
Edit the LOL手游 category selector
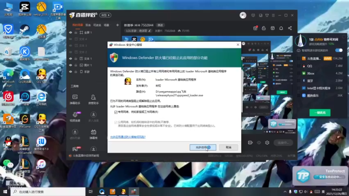click(138, 30)
